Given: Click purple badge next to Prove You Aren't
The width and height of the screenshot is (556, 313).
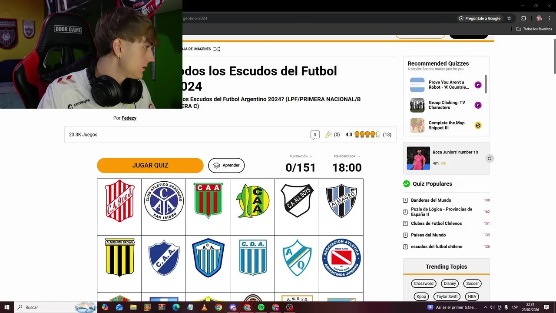Looking at the screenshot, I should pos(478,85).
